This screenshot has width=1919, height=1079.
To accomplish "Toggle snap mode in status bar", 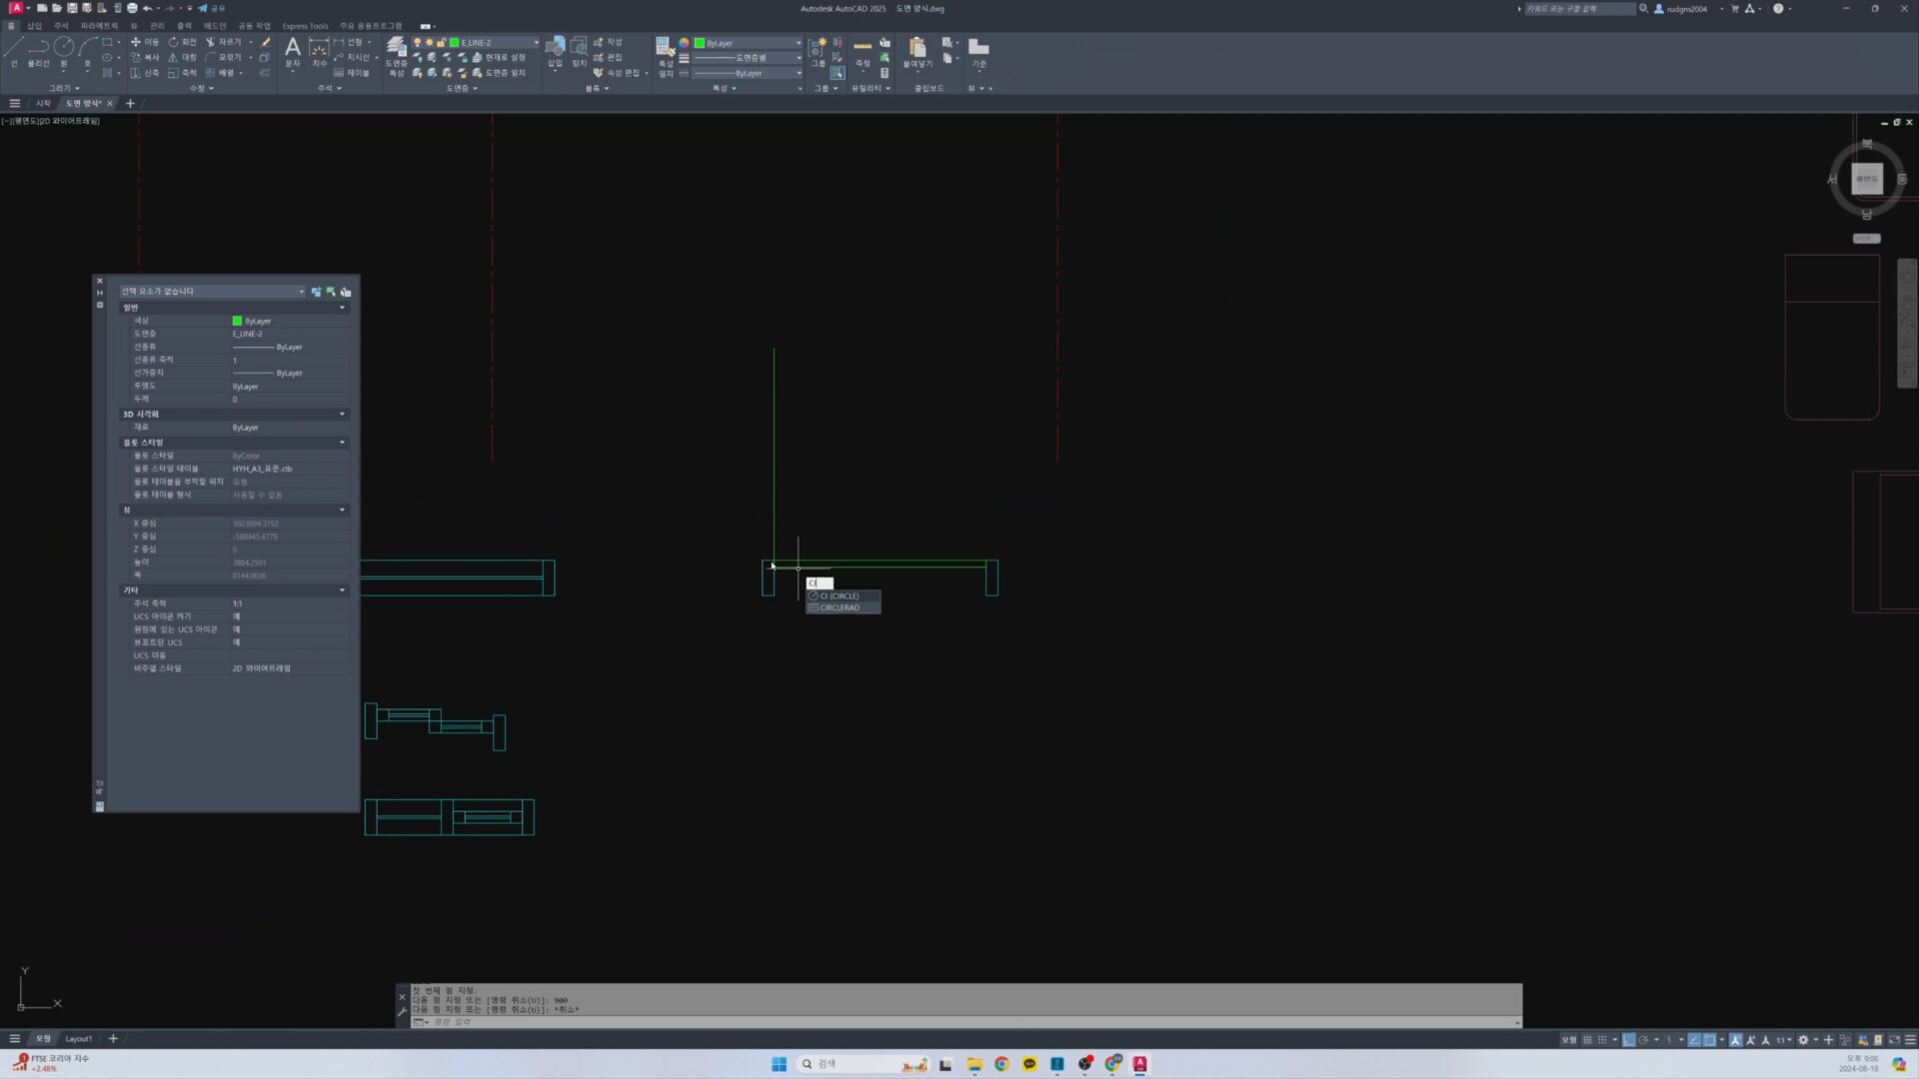I will 1602,1039.
